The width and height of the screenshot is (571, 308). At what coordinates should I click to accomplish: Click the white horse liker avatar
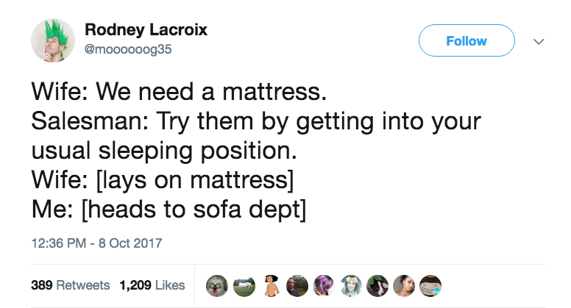pyautogui.click(x=242, y=285)
